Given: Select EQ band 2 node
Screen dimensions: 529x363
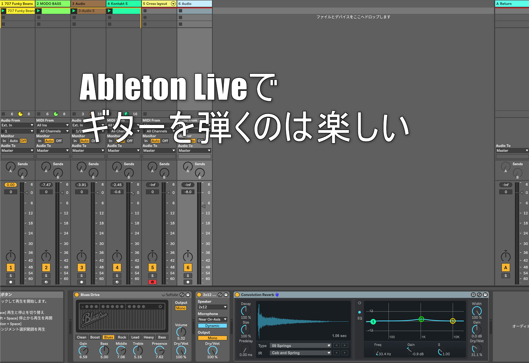Looking at the screenshot, I should (x=421, y=319).
